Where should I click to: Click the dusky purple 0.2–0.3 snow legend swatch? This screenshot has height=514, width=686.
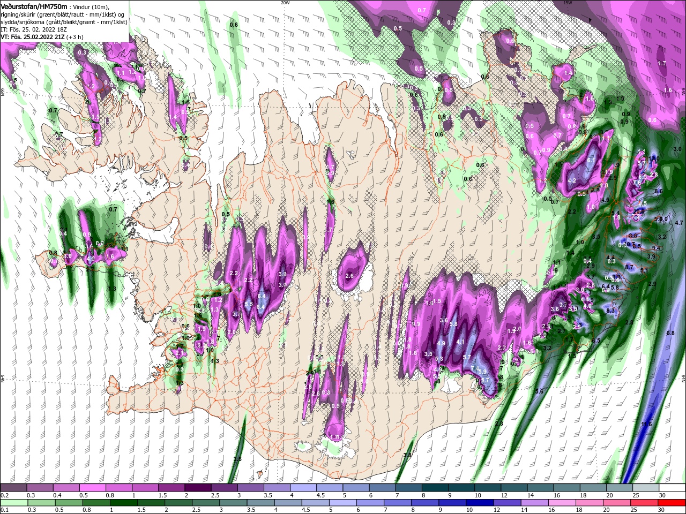tap(13, 488)
